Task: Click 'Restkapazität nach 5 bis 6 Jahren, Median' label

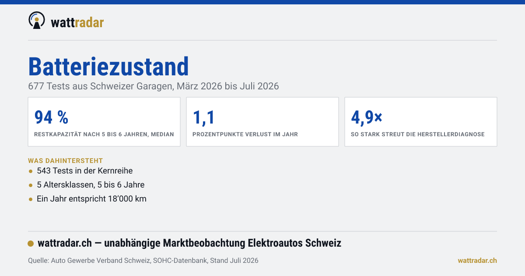Action: click(104, 134)
